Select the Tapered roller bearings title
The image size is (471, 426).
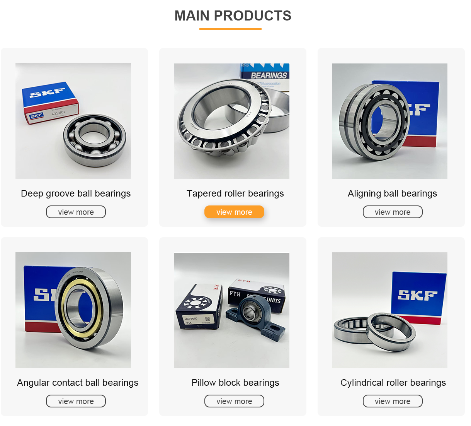pos(235,193)
